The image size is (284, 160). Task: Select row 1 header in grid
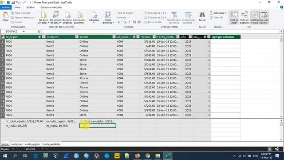(x=3, y=41)
